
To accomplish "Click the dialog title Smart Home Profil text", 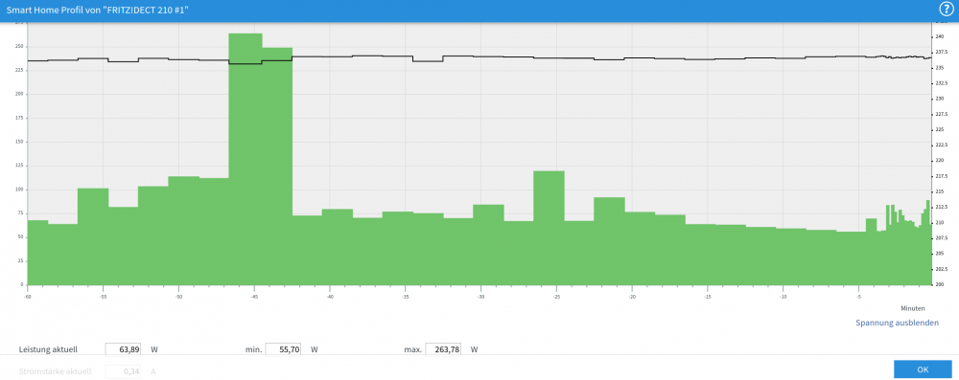I will click(97, 11).
